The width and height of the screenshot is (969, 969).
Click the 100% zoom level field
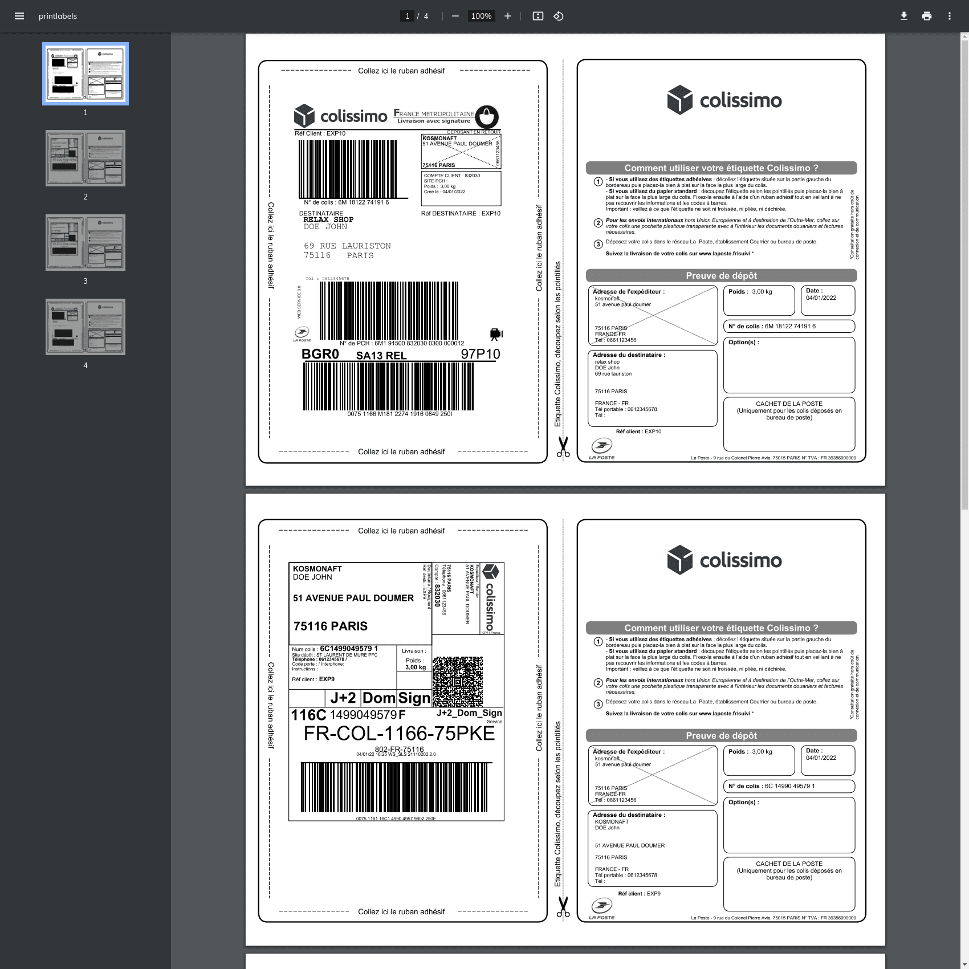(481, 16)
